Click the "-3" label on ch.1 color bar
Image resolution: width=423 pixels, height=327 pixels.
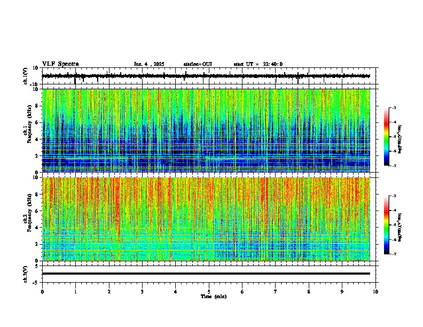[394, 107]
